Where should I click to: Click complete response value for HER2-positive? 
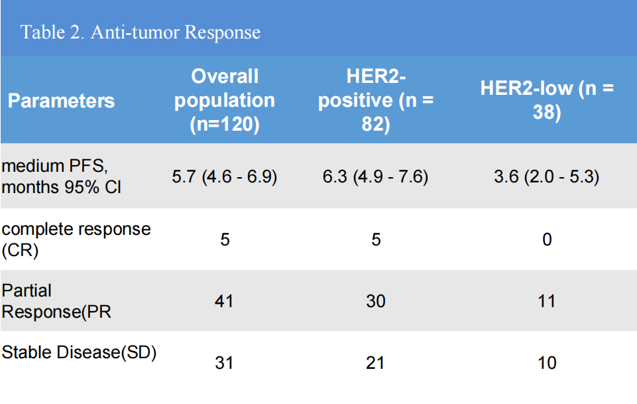click(376, 239)
